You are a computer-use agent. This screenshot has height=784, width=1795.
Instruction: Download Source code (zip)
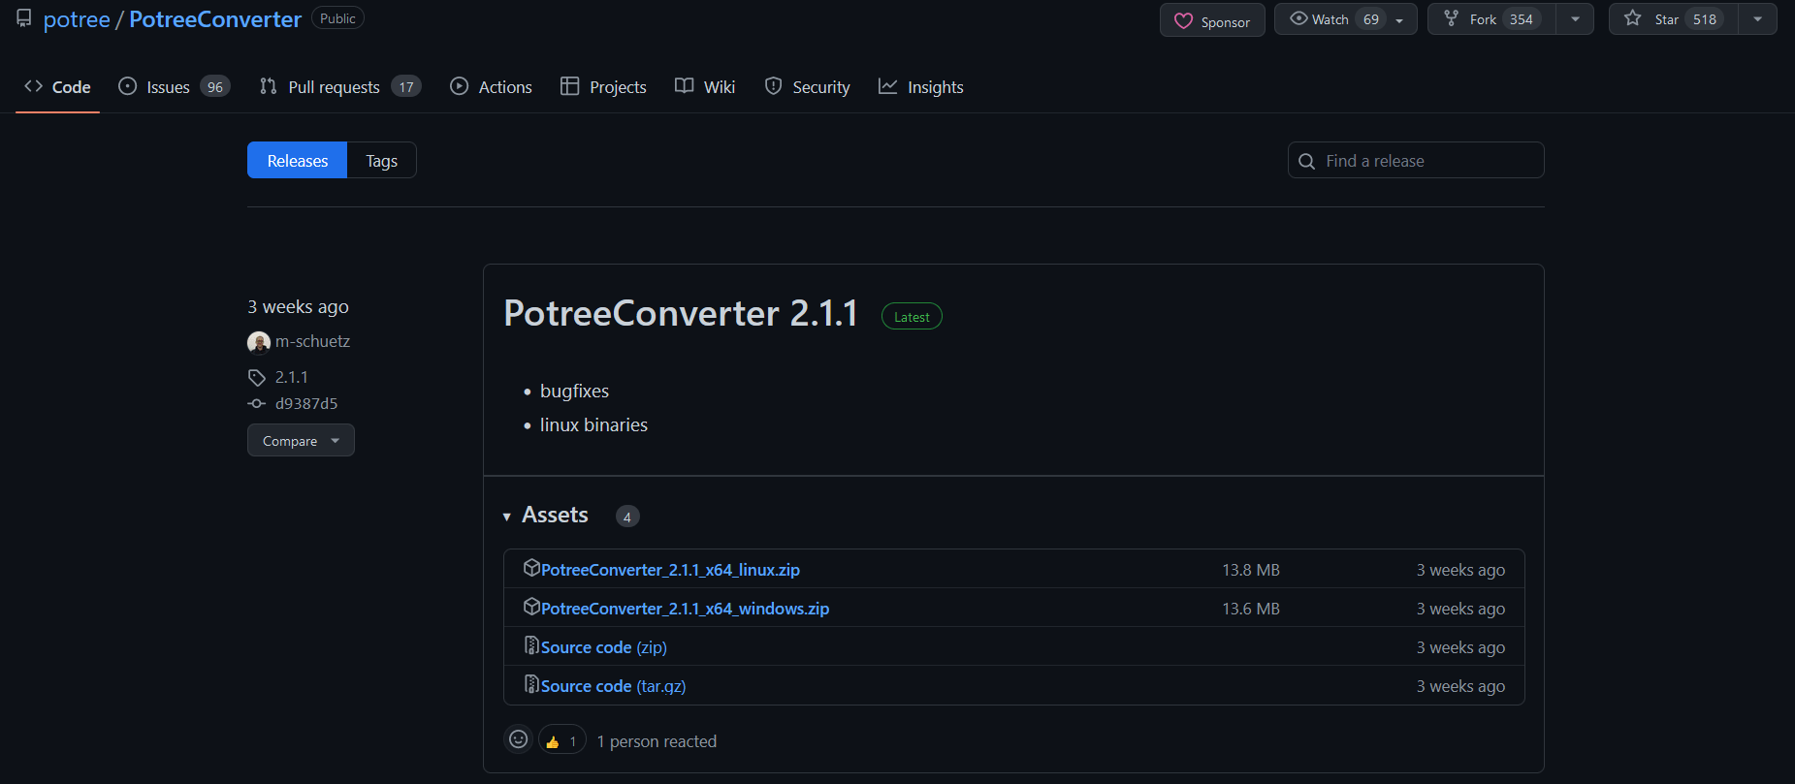click(x=604, y=647)
